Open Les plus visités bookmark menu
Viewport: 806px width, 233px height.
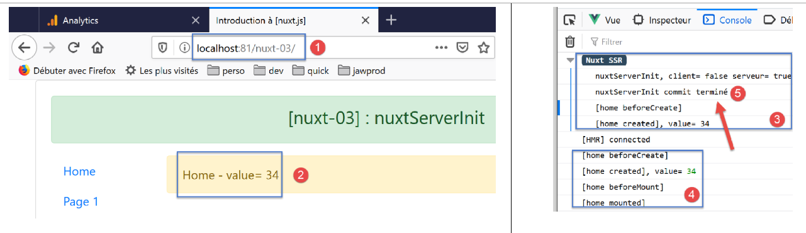162,71
